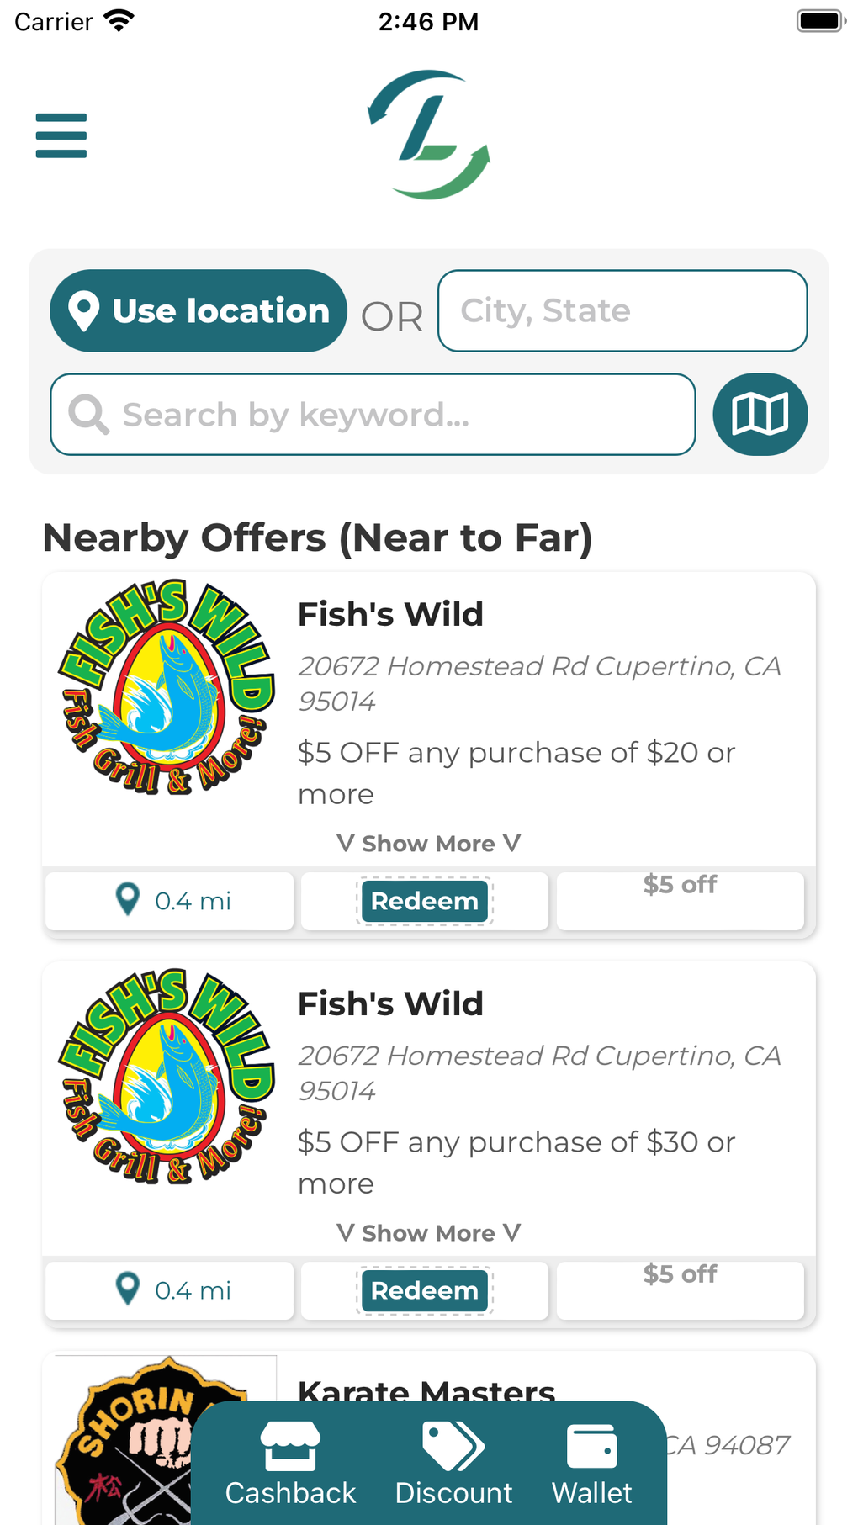This screenshot has height=1525, width=858.
Task: Expand Show More on $20 offer
Action: (428, 844)
